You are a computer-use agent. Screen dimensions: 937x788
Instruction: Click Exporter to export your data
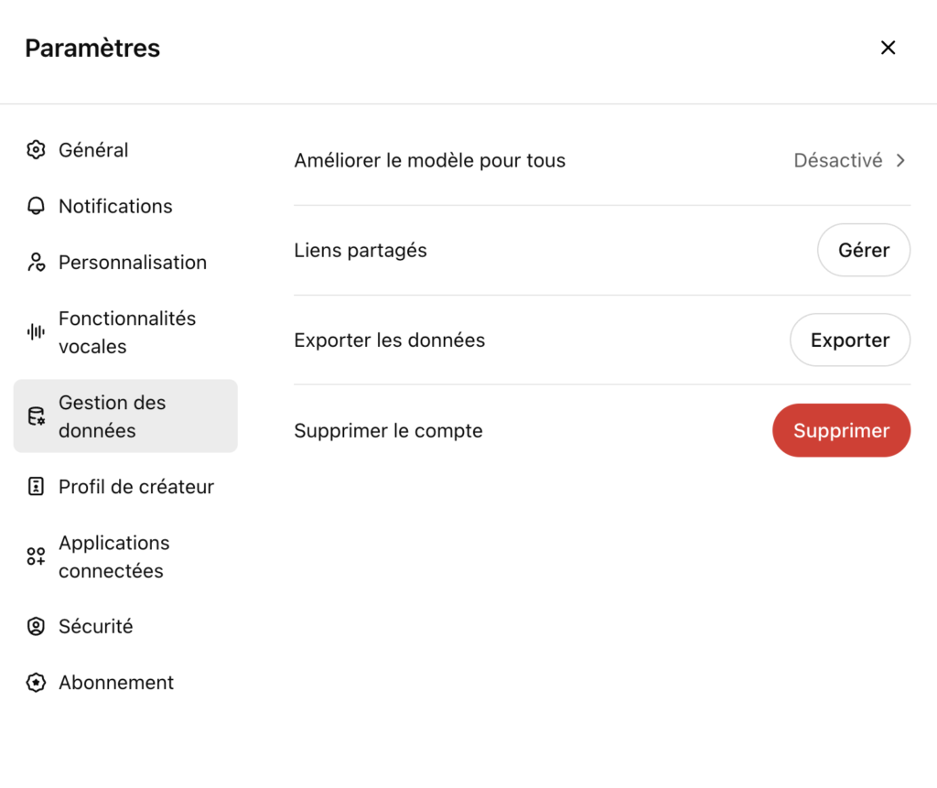point(849,340)
